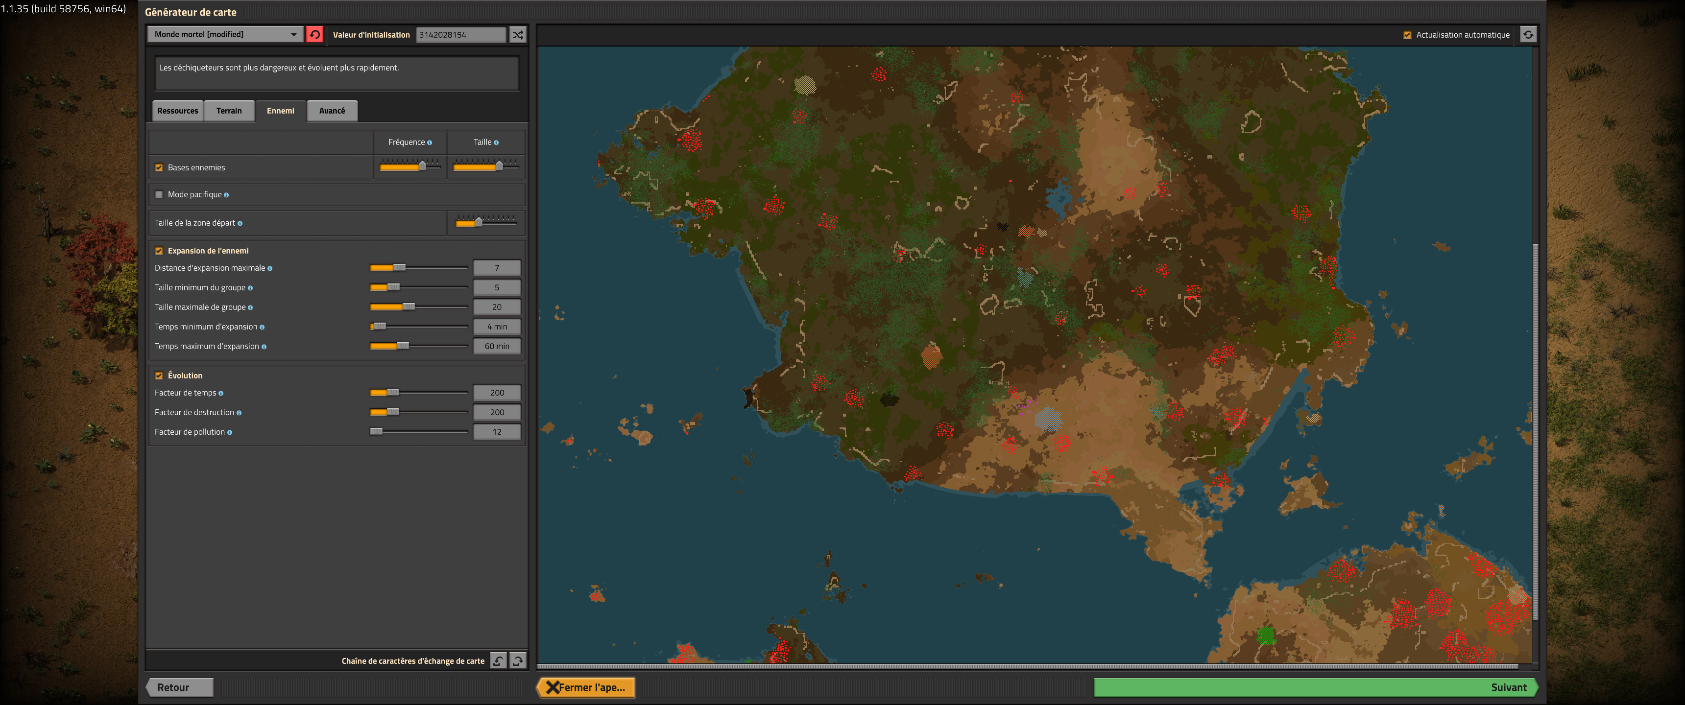Open the Monde mortel preset dropdown
The width and height of the screenshot is (1685, 705).
pyautogui.click(x=225, y=35)
